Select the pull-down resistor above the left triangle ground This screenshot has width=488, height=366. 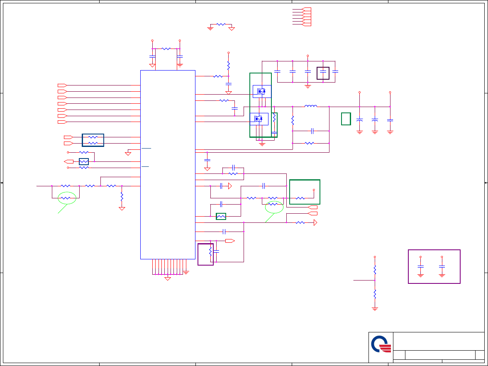point(122,196)
